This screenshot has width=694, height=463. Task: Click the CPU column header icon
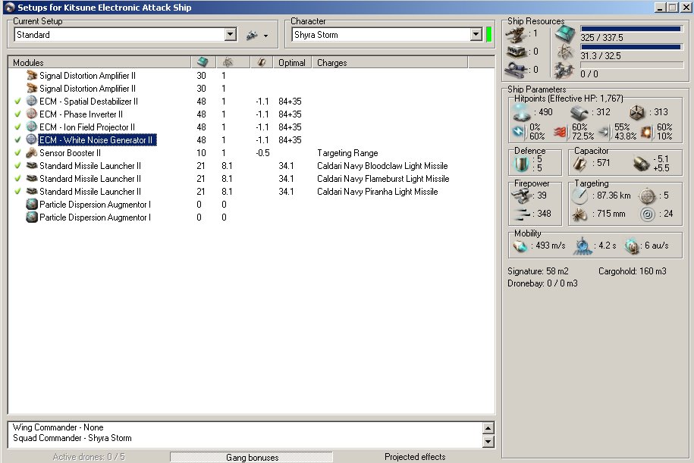(x=203, y=62)
